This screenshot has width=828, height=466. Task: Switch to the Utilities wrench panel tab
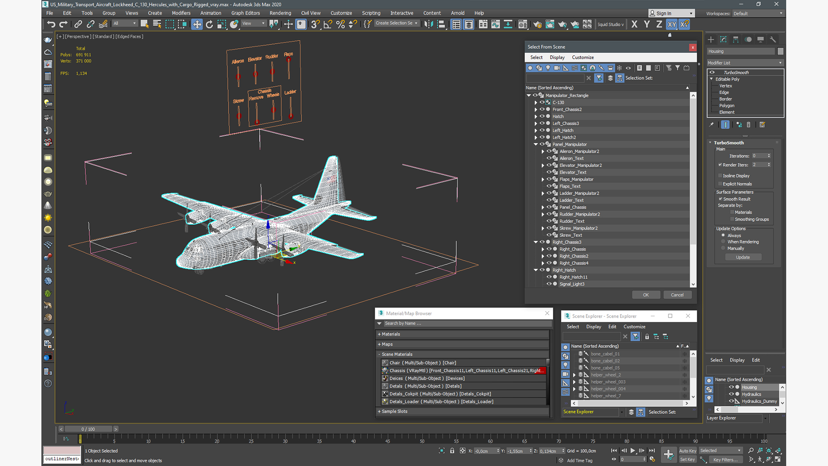[773, 39]
